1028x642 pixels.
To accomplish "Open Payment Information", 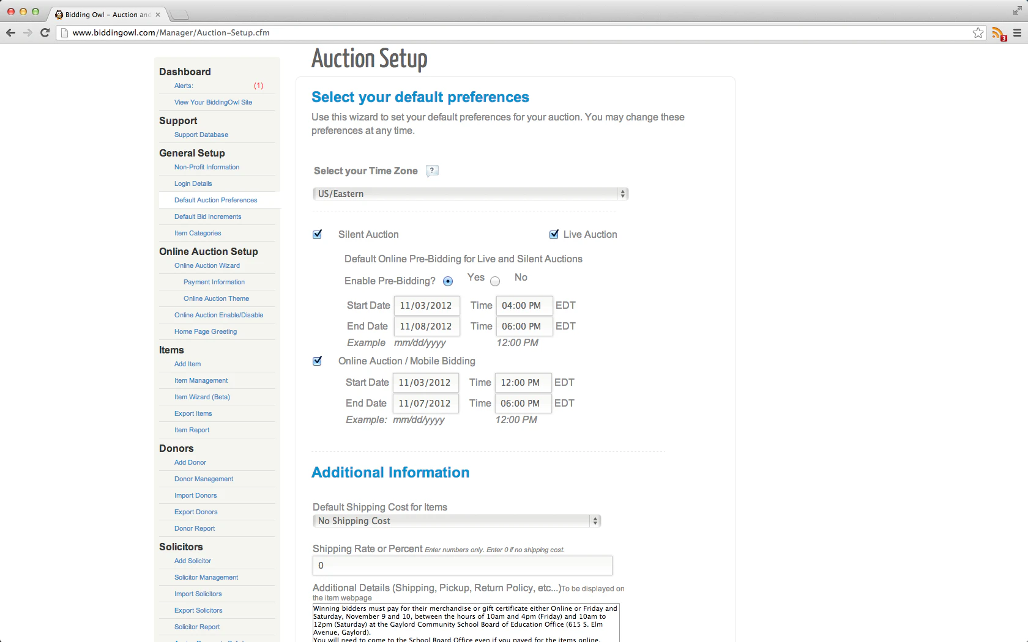I will [214, 282].
